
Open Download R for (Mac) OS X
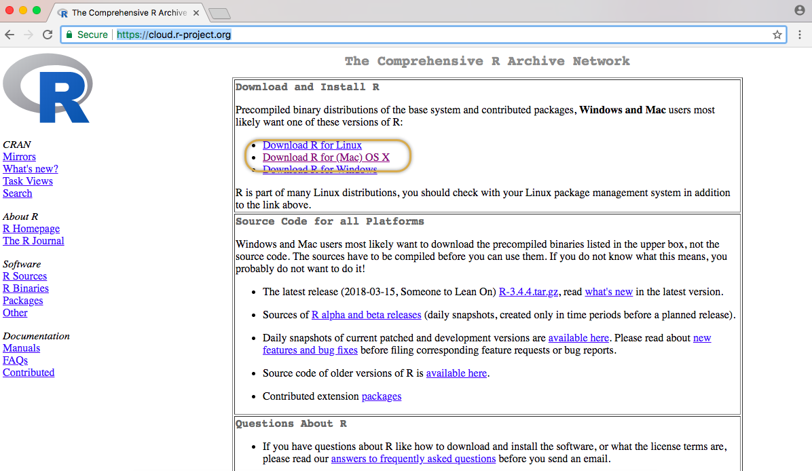click(326, 157)
